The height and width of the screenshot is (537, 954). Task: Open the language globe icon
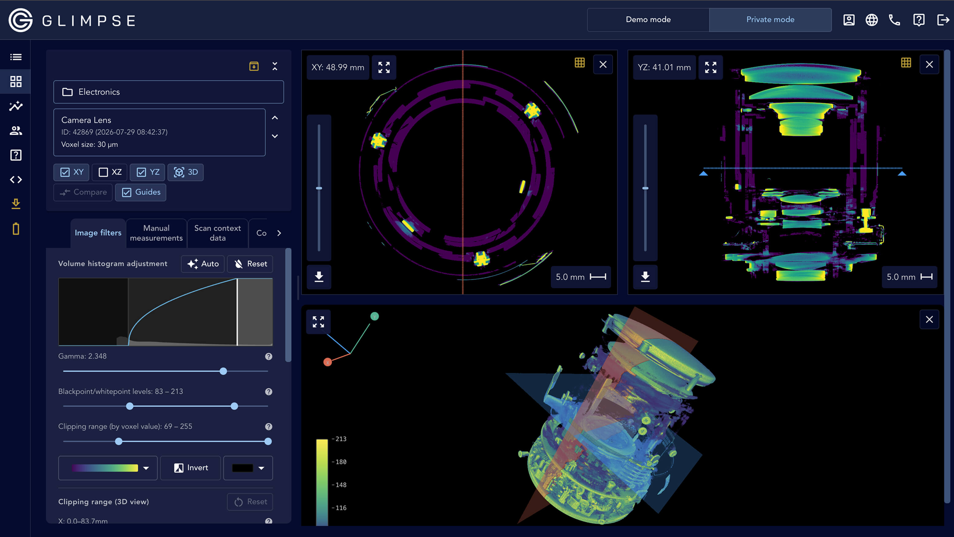(871, 20)
